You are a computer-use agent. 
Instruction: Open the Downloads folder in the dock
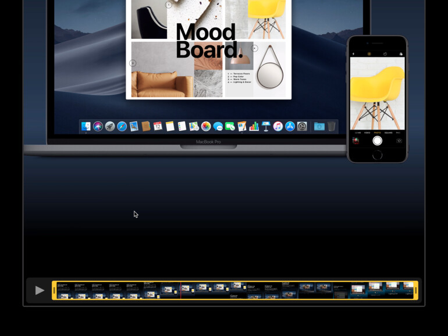pos(319,126)
